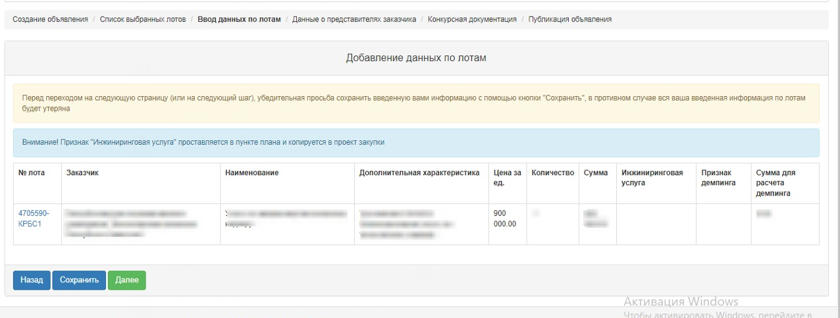Click the "Признак демпинга" column header

click(716, 178)
